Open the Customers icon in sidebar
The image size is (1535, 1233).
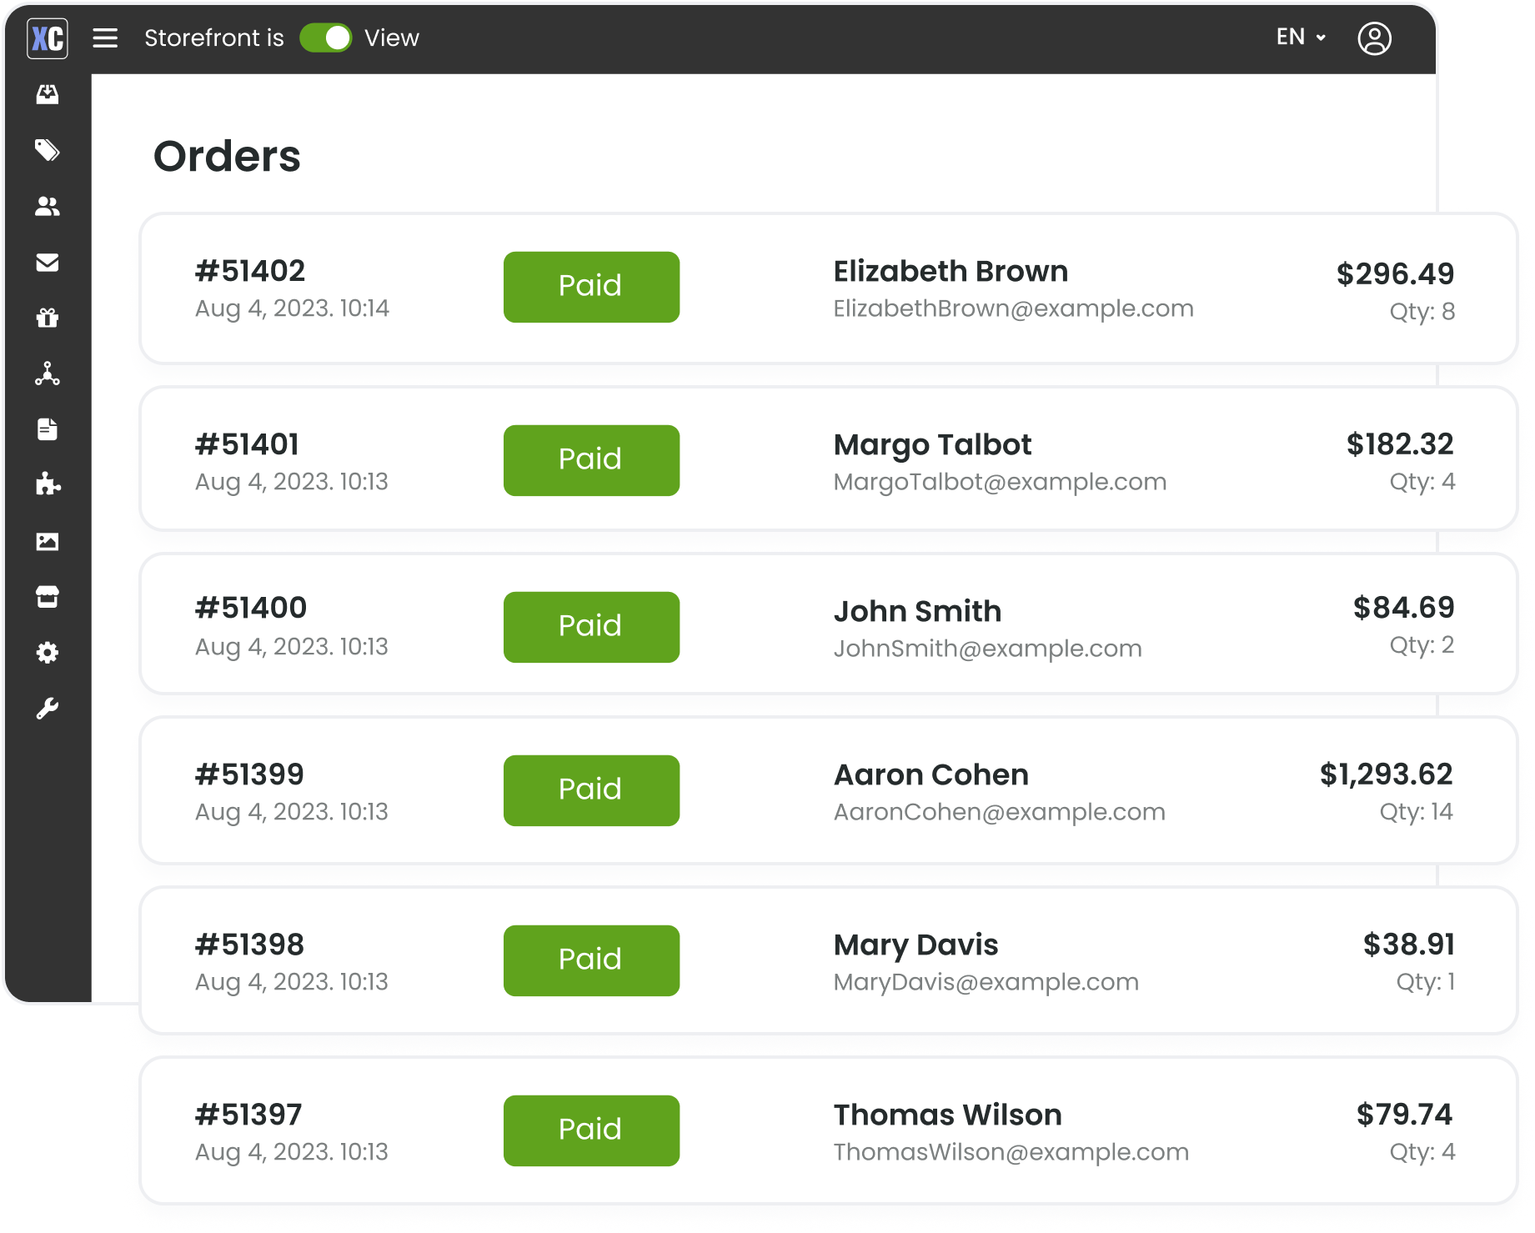point(48,207)
